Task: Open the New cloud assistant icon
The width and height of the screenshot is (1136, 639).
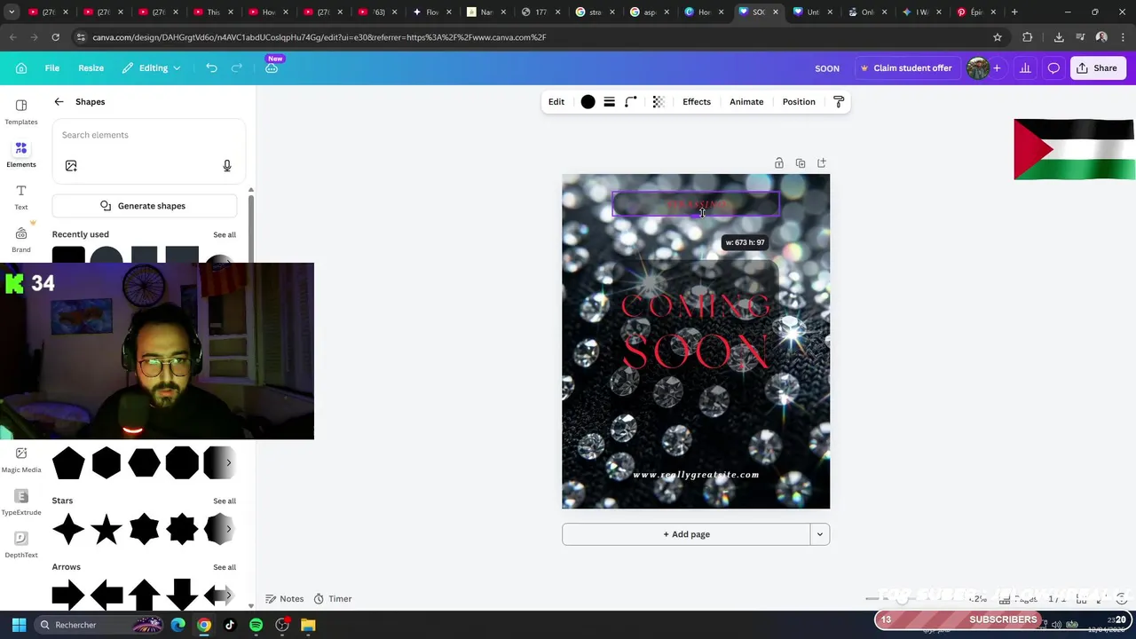Action: click(272, 67)
